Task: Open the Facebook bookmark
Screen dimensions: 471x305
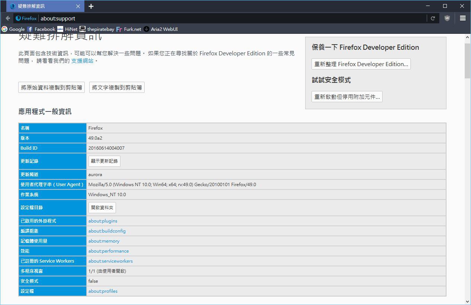Action: pos(41,29)
